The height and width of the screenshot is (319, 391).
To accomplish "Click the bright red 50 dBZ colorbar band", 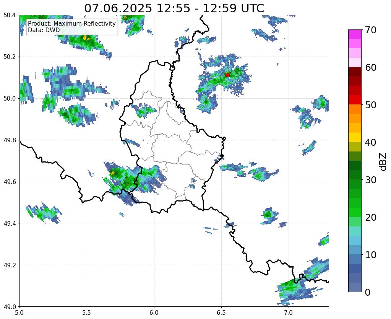I will (x=355, y=99).
